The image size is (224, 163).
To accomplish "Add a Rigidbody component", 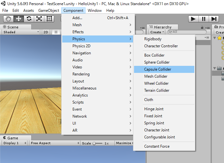I will pos(164,39).
